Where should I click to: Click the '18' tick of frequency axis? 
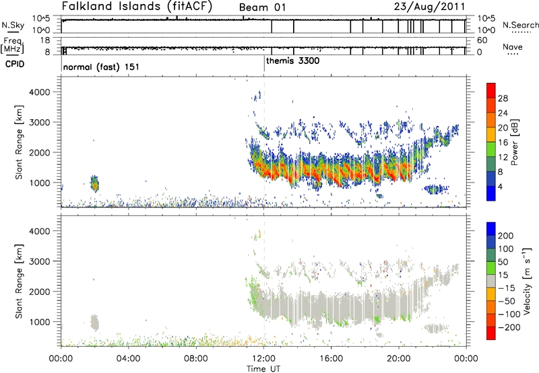tap(45, 40)
